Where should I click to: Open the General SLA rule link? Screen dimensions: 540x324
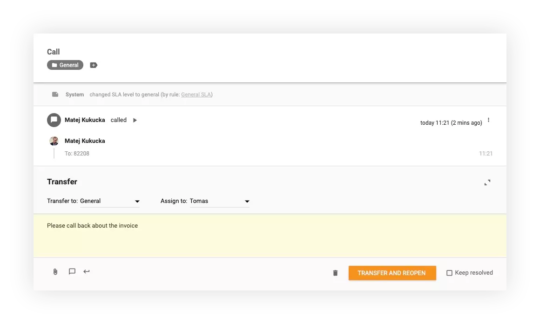click(x=196, y=94)
